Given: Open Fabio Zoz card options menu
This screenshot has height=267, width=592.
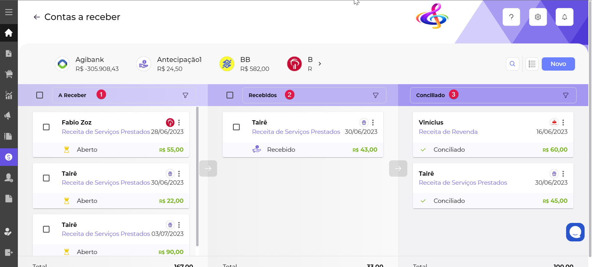Looking at the screenshot, I should pos(179,122).
